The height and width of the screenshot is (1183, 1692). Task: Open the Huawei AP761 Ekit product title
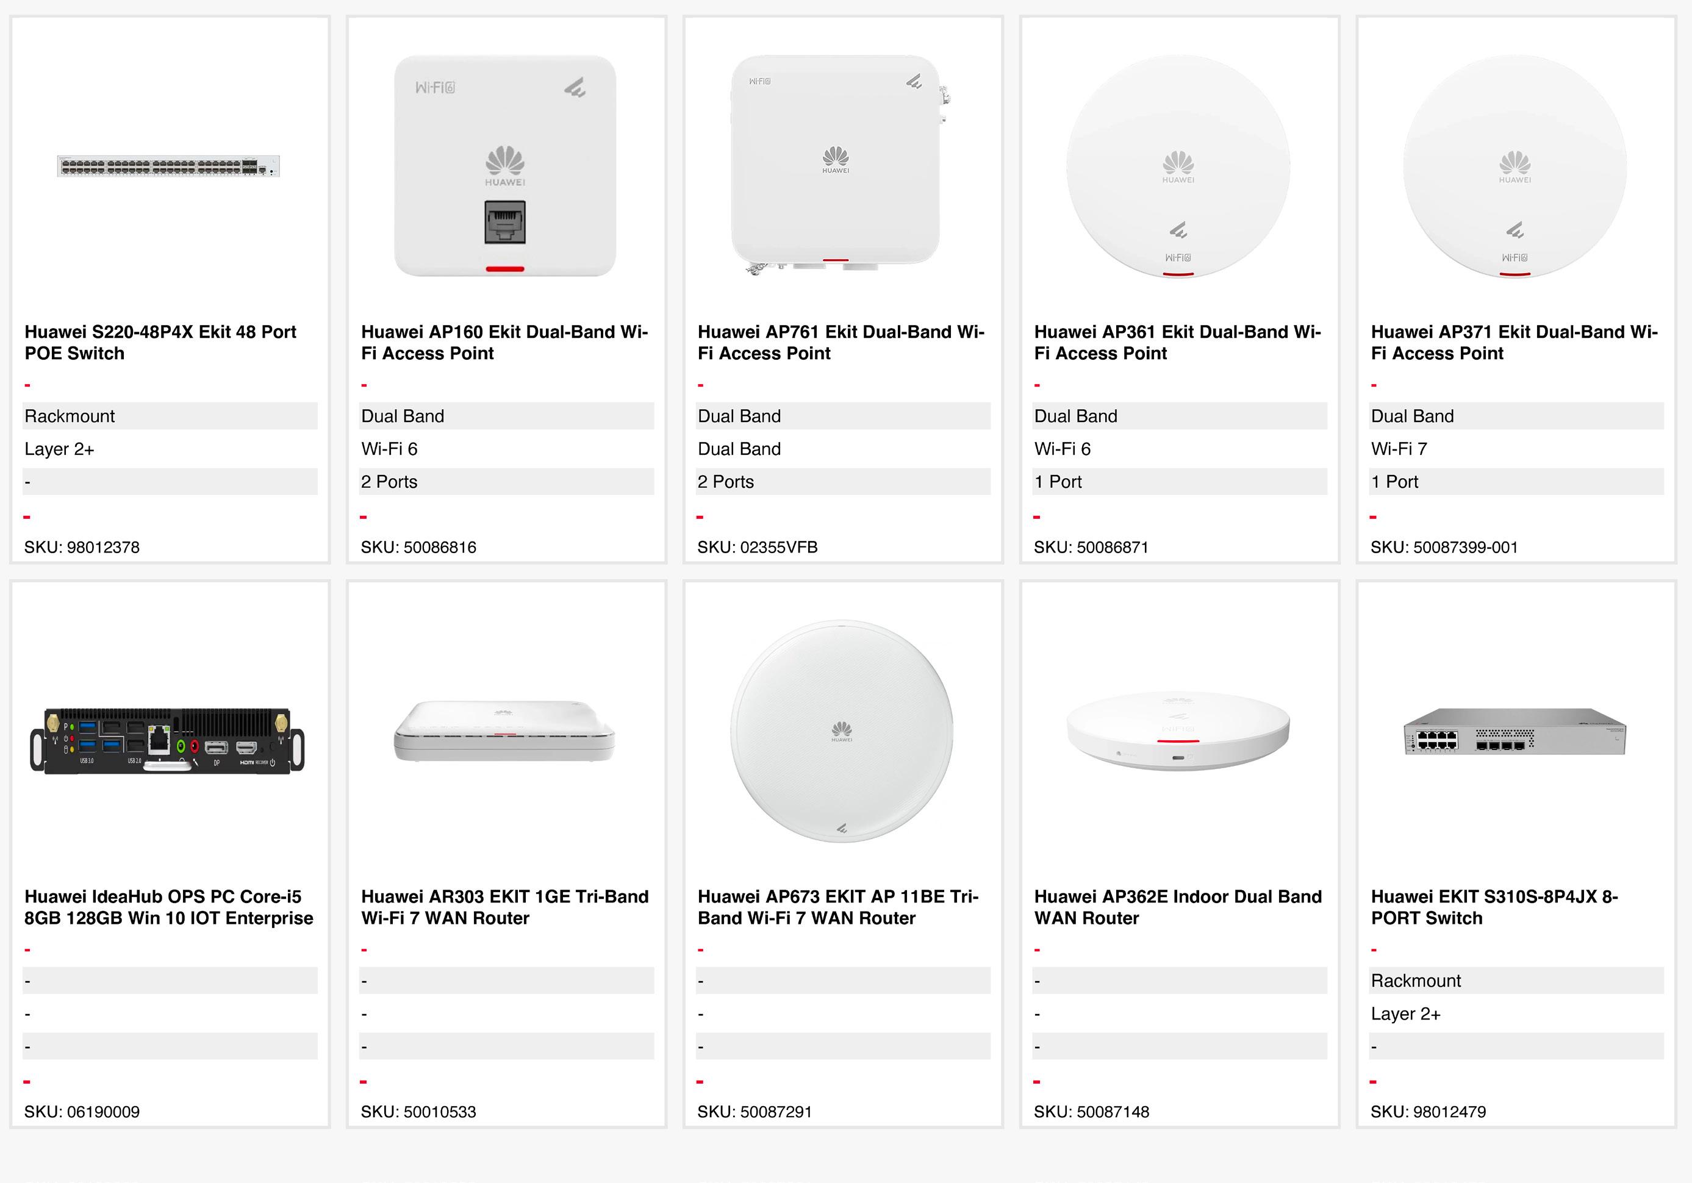[x=841, y=343]
